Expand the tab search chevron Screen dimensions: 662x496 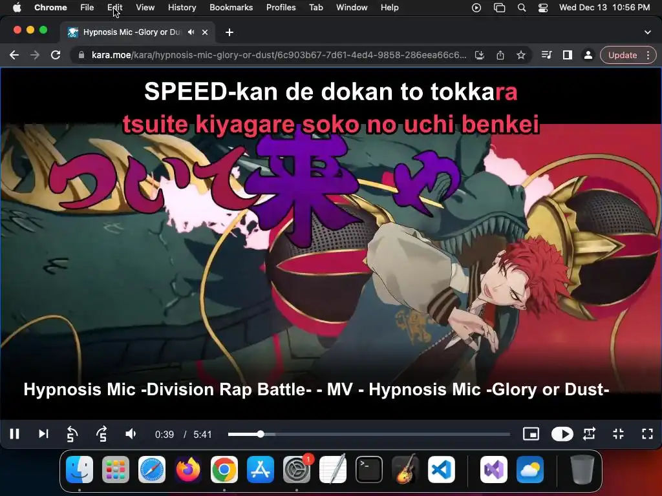(648, 32)
